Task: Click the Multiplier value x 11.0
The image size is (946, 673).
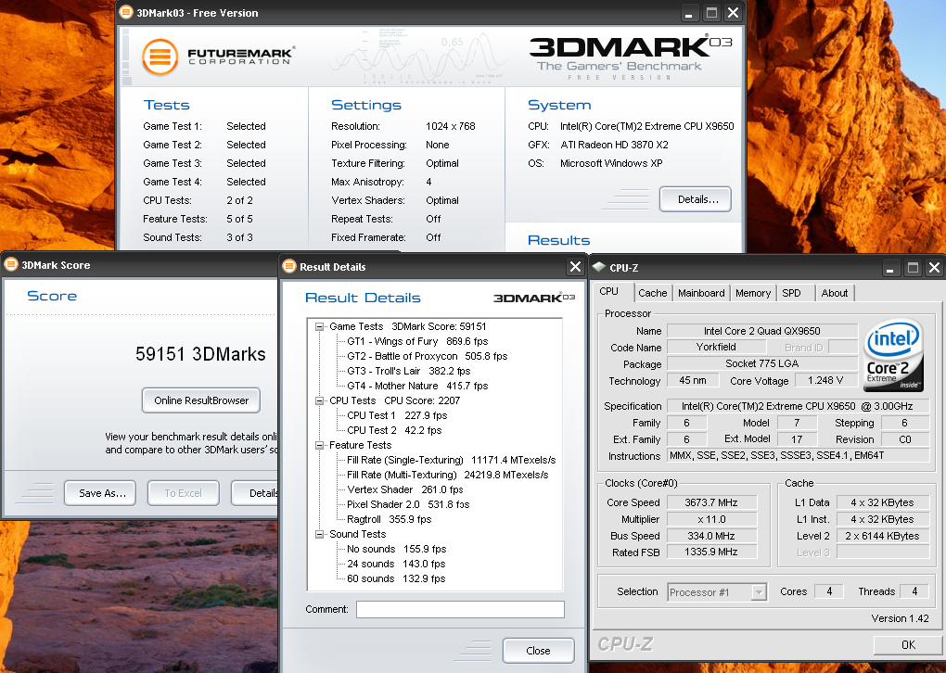Action: click(x=711, y=519)
